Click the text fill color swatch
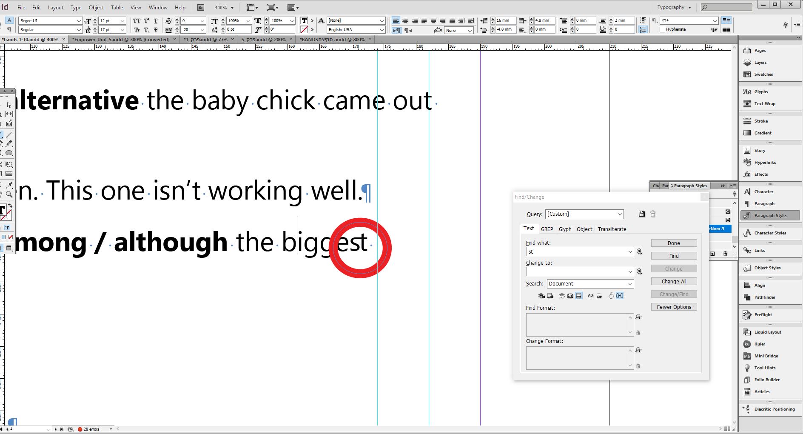Screen dimensions: 803x434 point(304,21)
